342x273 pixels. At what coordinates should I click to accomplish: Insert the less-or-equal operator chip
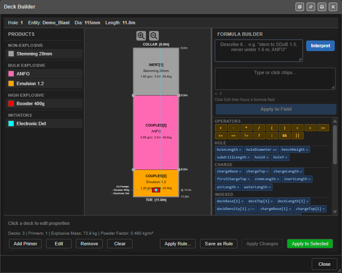click(221, 135)
